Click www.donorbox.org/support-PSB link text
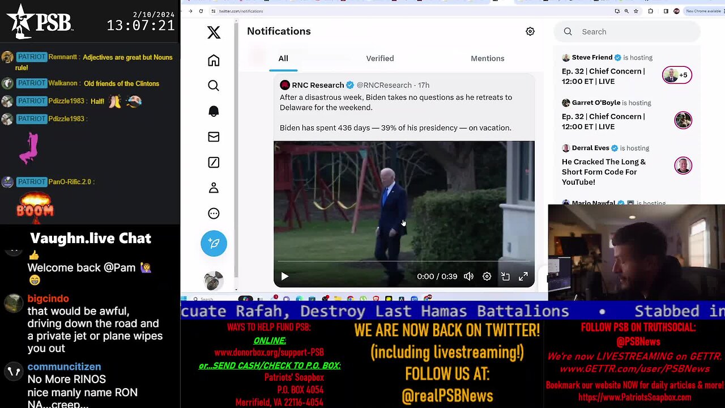 tap(269, 352)
